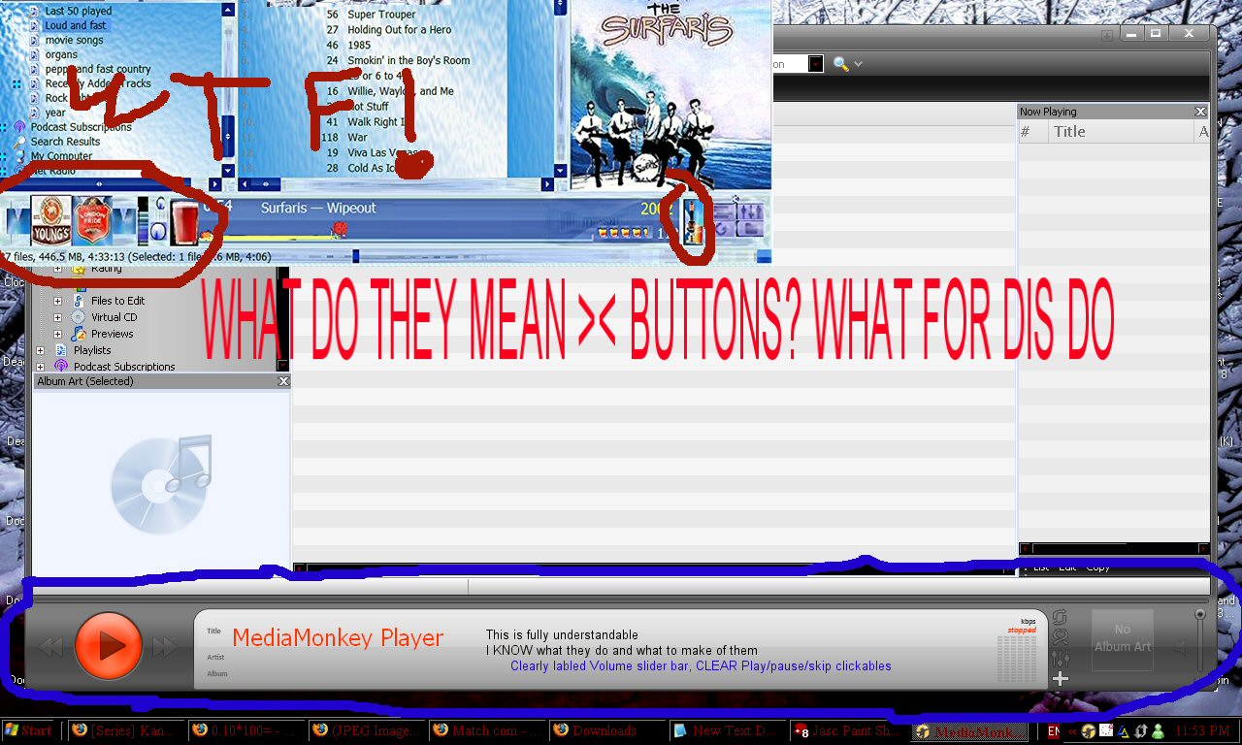Click the search magnifier icon in toolbar
The width and height of the screenshot is (1242, 745).
click(x=840, y=64)
